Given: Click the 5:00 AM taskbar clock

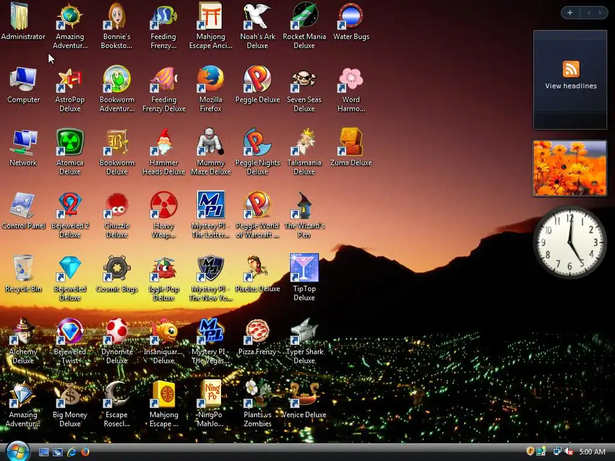Looking at the screenshot, I should pos(592,451).
